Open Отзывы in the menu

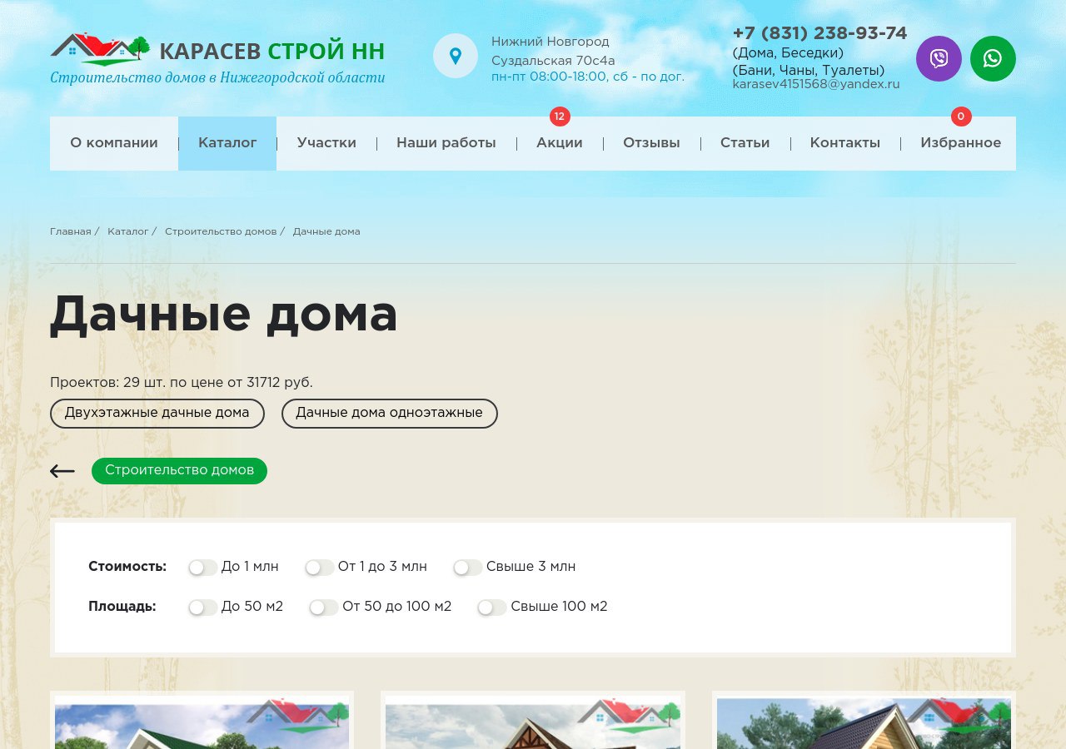[651, 143]
